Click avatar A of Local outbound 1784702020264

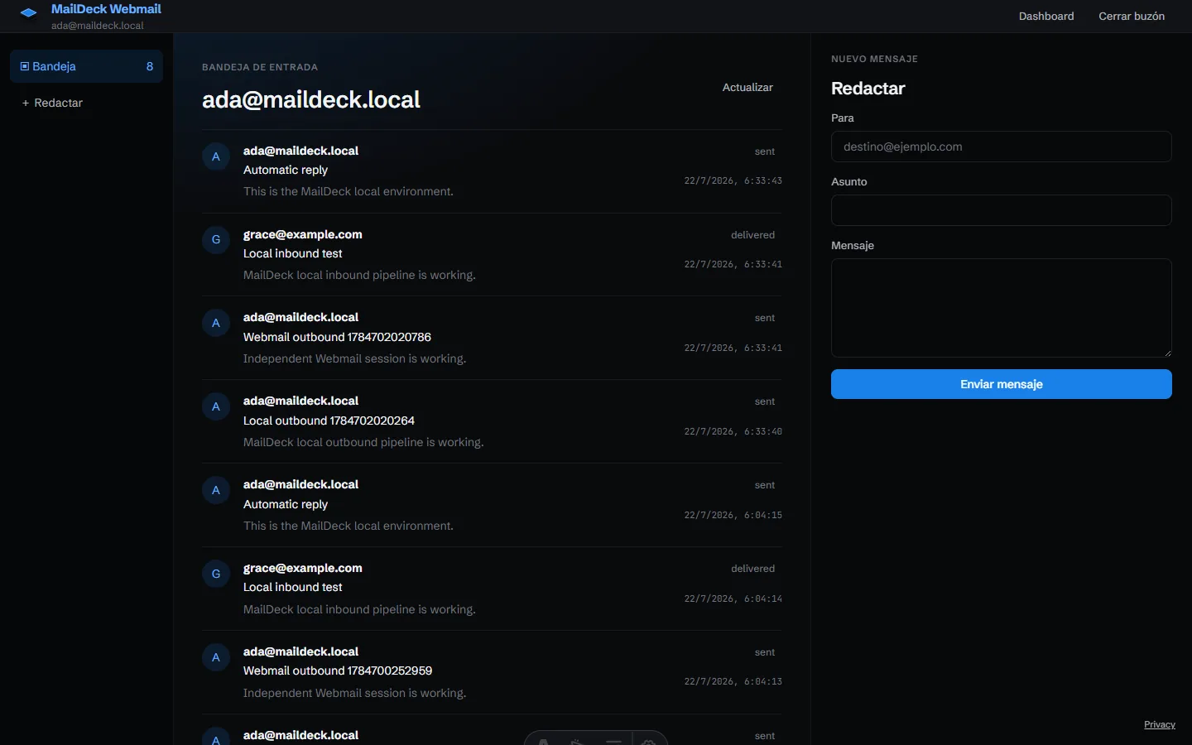[216, 406]
